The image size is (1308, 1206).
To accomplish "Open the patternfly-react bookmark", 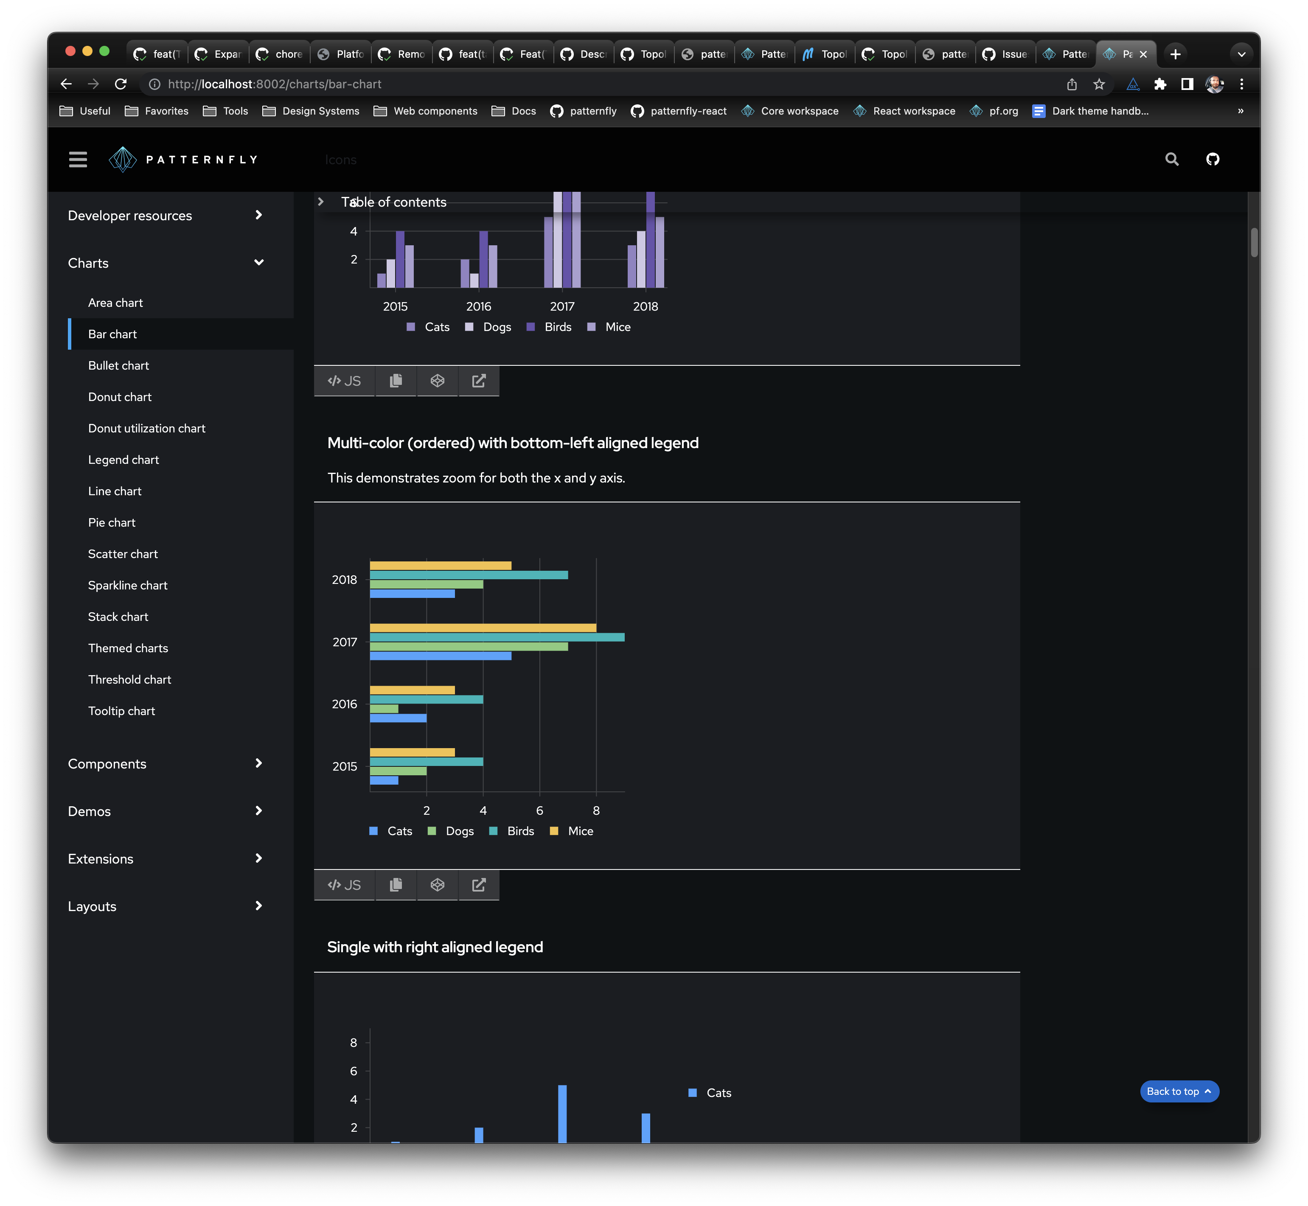I will 679,111.
